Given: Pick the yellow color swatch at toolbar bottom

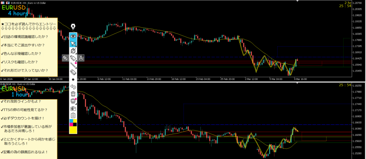Looking at the screenshot, I should 73,130.
